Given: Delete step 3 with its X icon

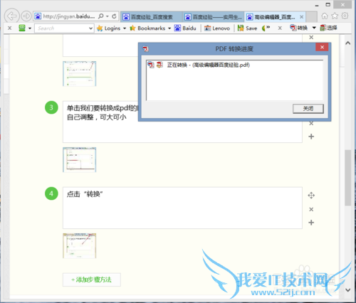Looking at the screenshot, I should click(311, 123).
